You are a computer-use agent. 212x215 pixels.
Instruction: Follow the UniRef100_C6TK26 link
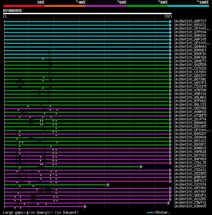(x=190, y=68)
